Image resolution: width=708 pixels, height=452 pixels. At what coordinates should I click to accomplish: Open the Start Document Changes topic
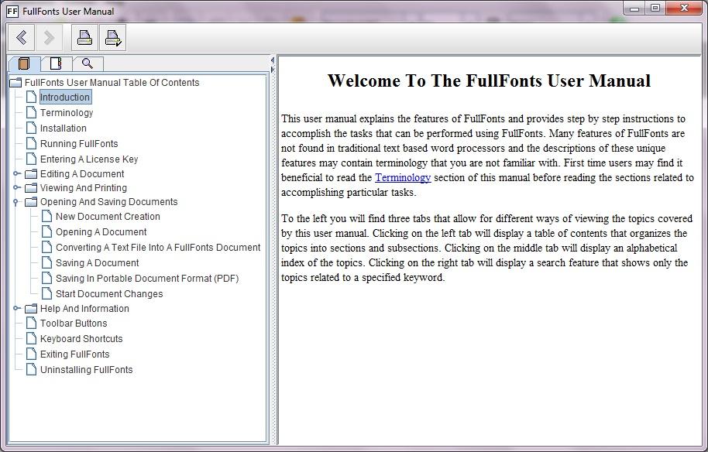click(x=109, y=294)
